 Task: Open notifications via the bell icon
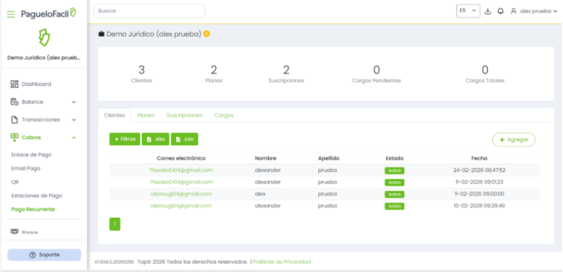tap(501, 11)
